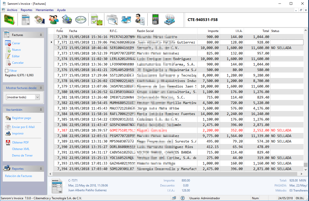Open the Herramientas menu
The width and height of the screenshot is (309, 201).
click(x=45, y=10)
